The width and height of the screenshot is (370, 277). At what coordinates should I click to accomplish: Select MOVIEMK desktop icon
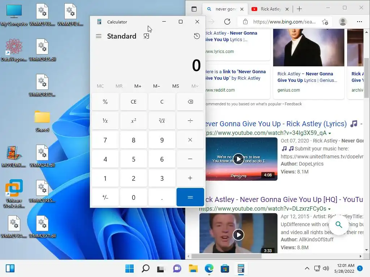pos(14,157)
